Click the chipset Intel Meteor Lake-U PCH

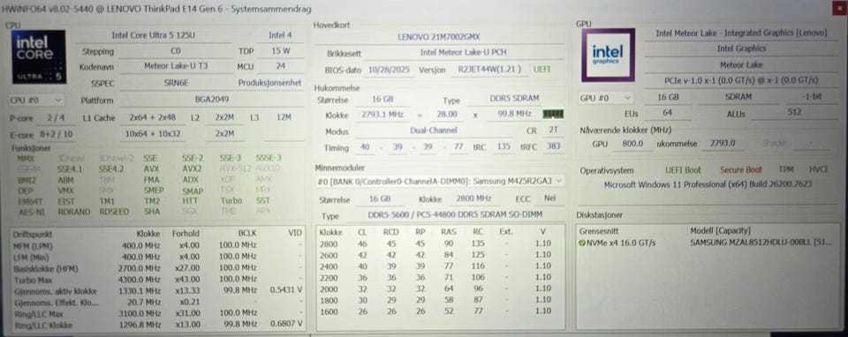(x=464, y=53)
